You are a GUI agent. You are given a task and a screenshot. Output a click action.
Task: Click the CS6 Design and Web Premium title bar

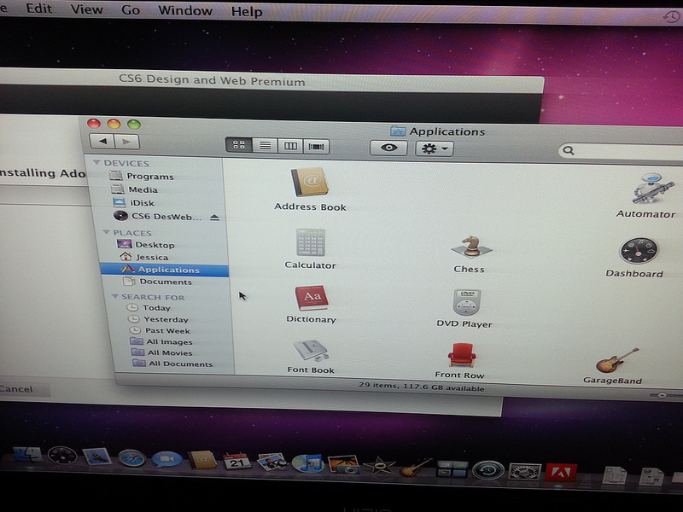pyautogui.click(x=270, y=80)
